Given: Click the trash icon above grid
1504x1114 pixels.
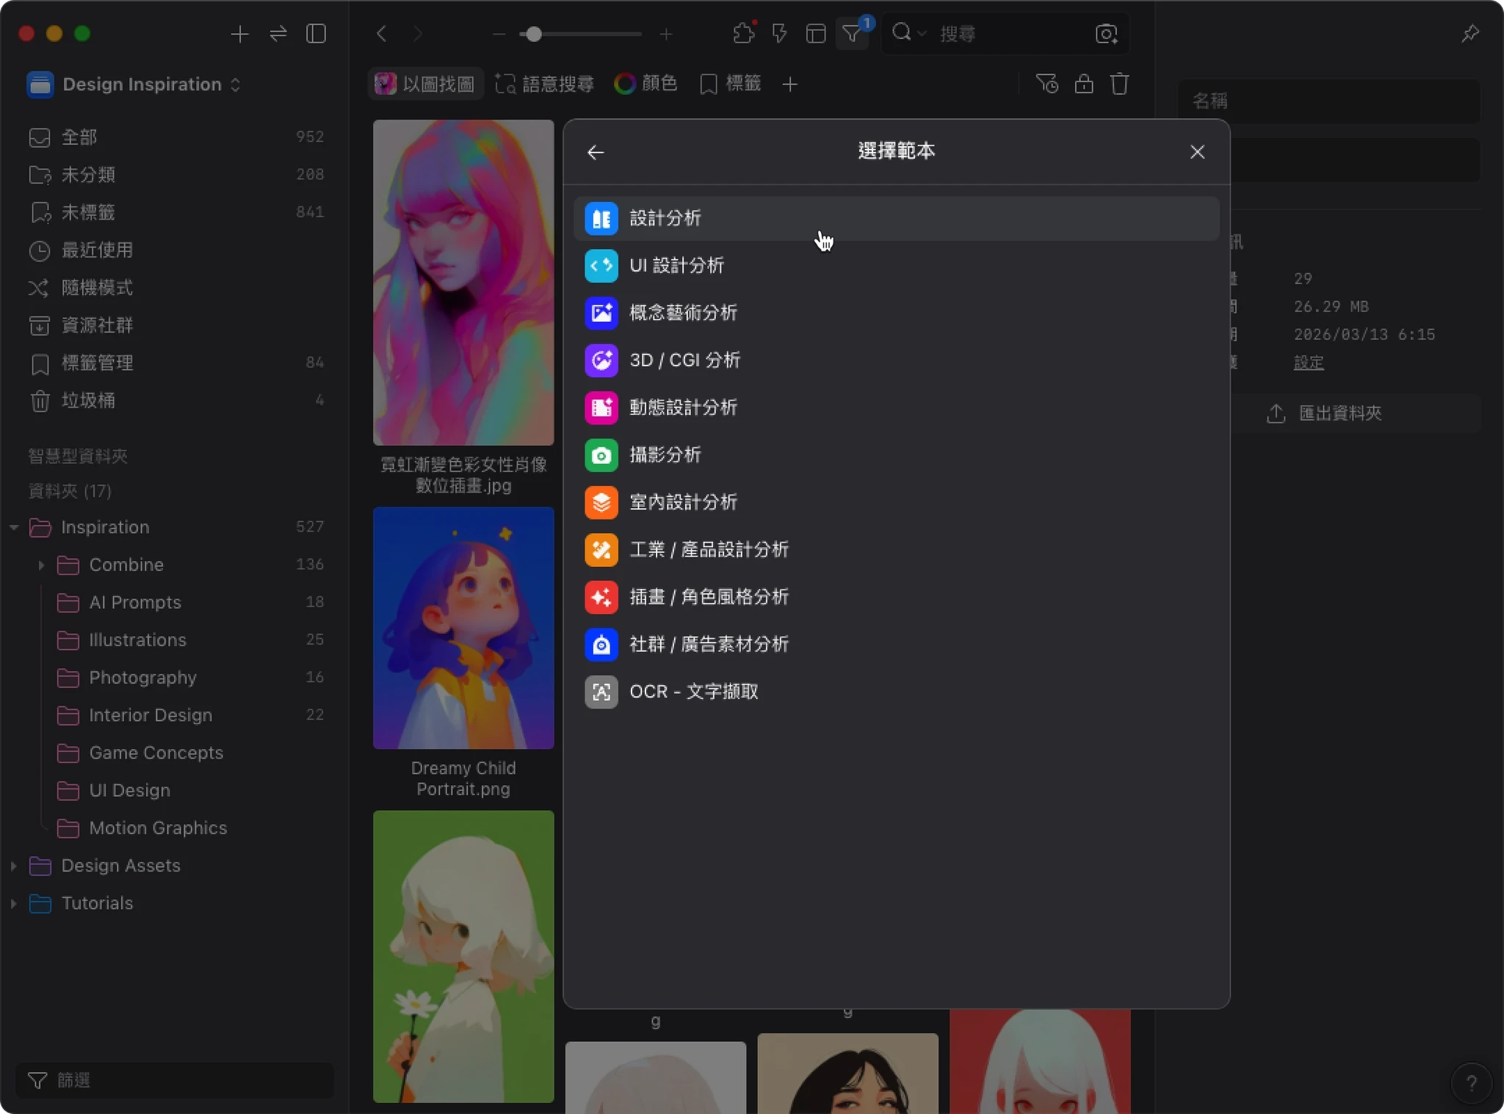Looking at the screenshot, I should click(1119, 84).
